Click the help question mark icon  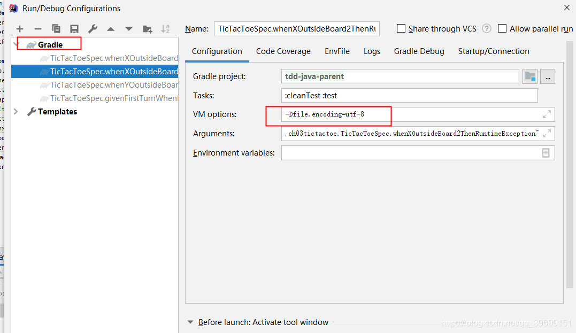[486, 28]
